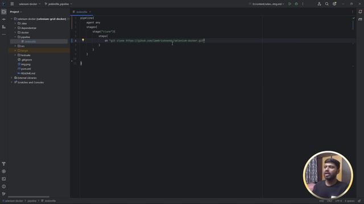Click the presenter webcam thumbnail
This screenshot has height=204, width=364.
(328, 175)
